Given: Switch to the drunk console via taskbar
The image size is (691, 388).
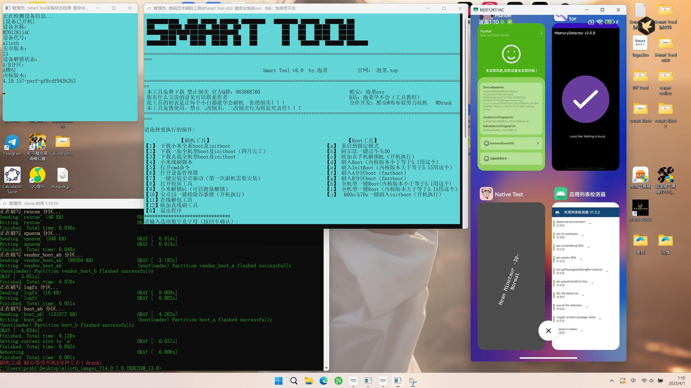Looking at the screenshot, I should 397,381.
